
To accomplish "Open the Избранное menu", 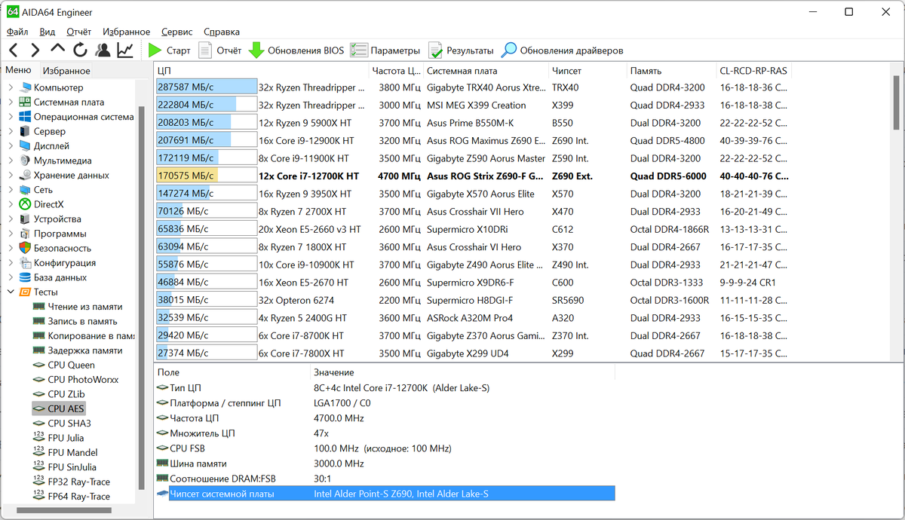I will [x=127, y=32].
